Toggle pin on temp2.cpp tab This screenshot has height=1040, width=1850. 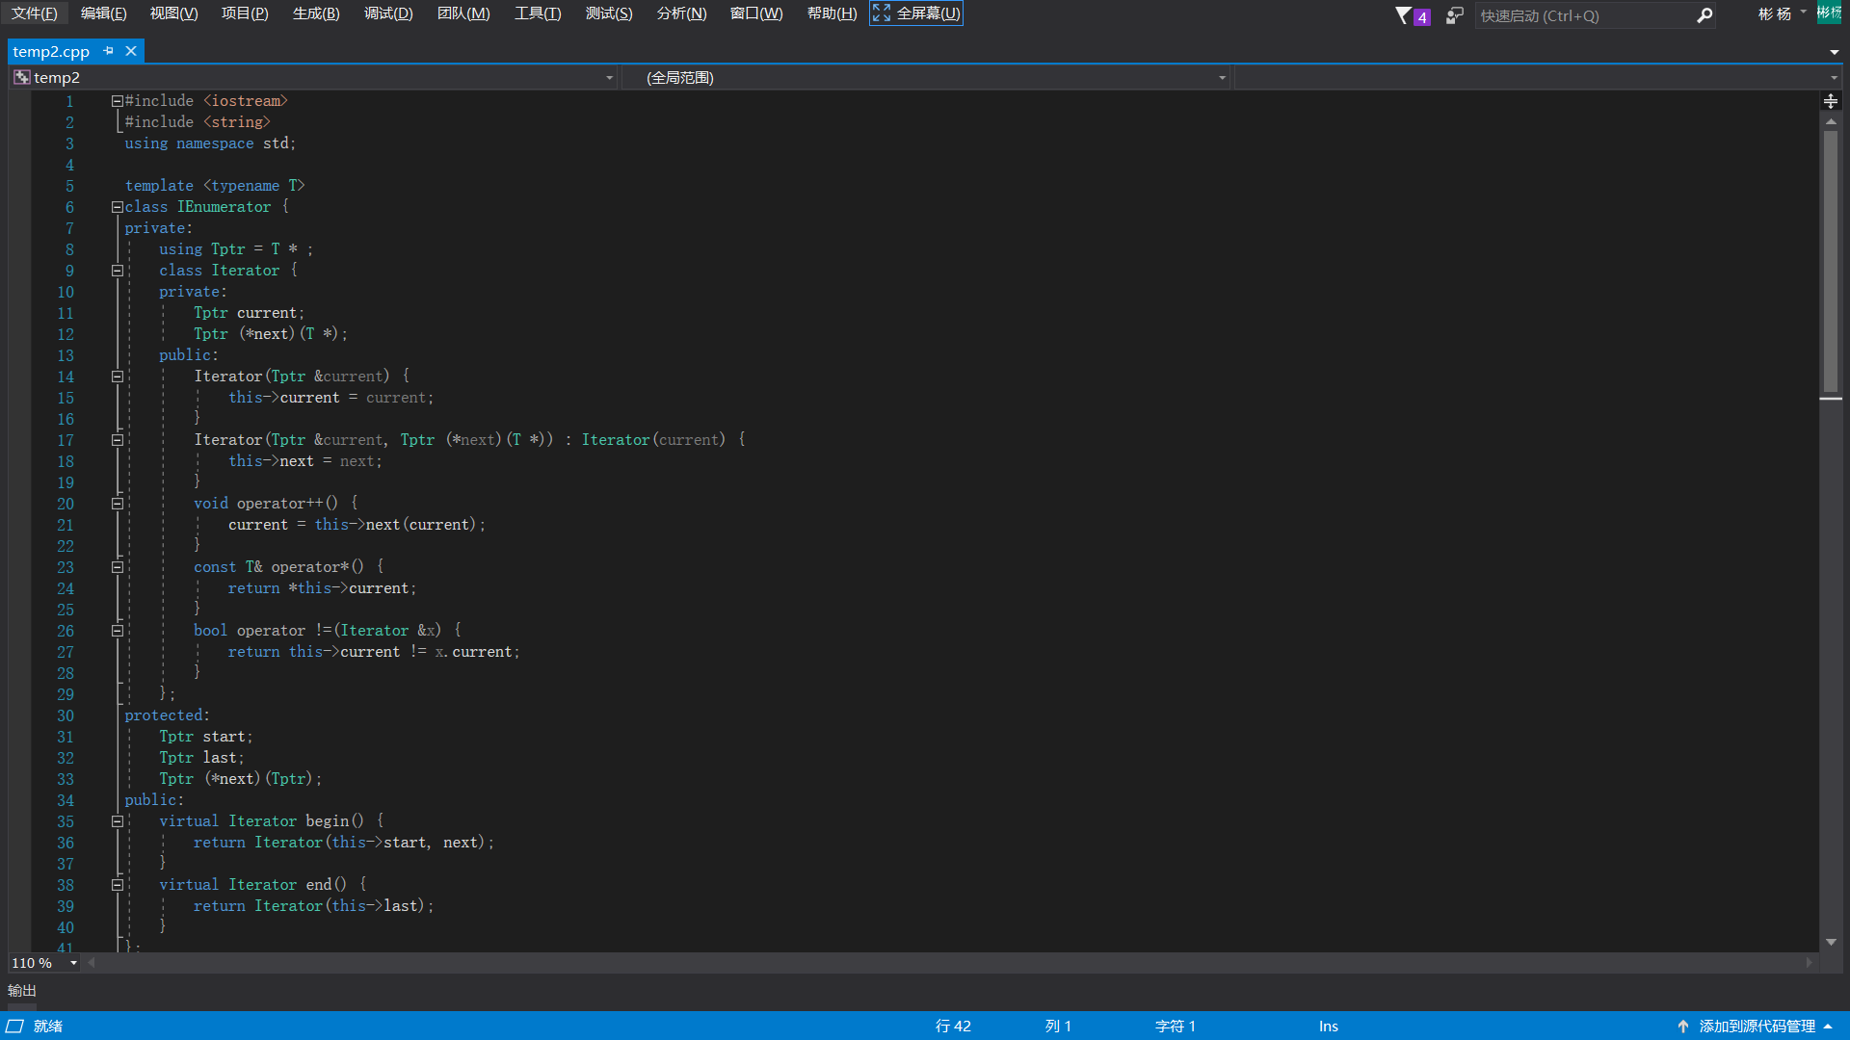[x=109, y=51]
